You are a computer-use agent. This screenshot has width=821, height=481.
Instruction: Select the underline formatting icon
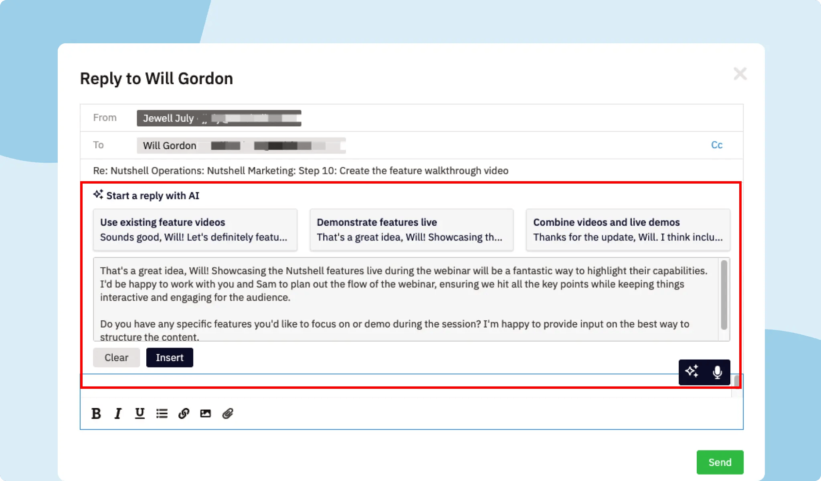click(139, 413)
